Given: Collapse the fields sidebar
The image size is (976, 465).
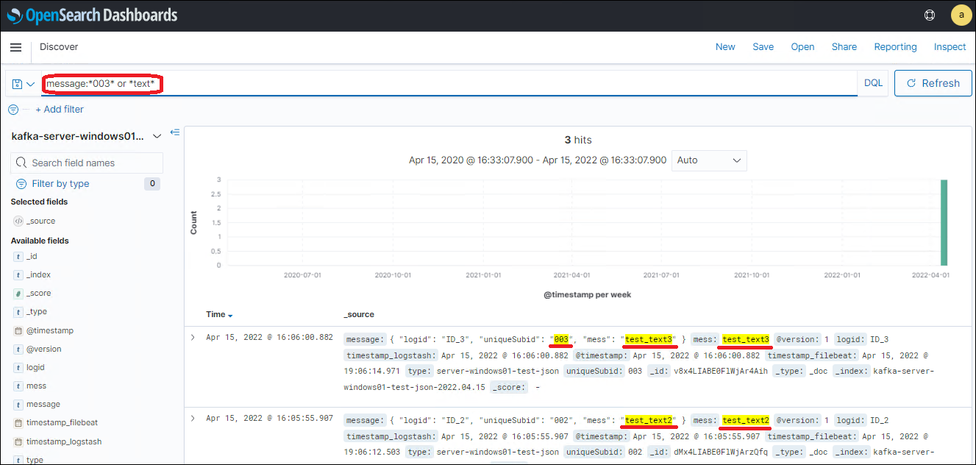Looking at the screenshot, I should click(x=175, y=132).
